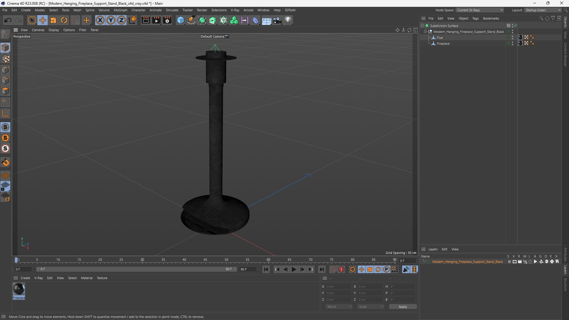Click the Undo arrow icon
Screen dimensions: 569x320
[8, 20]
